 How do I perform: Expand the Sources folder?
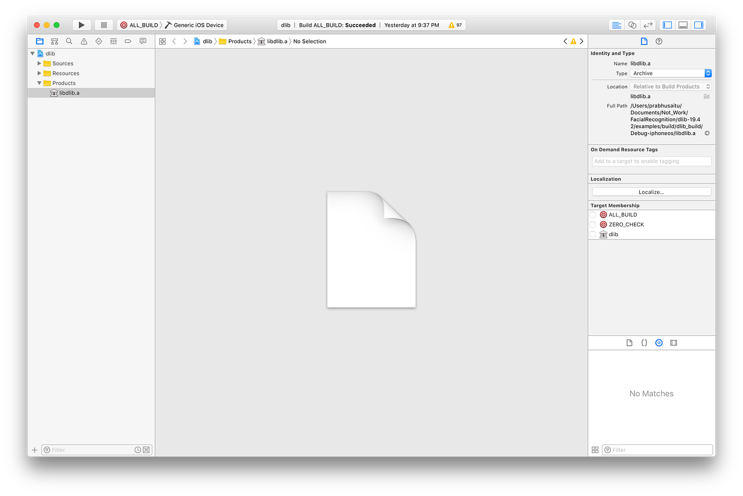click(39, 63)
